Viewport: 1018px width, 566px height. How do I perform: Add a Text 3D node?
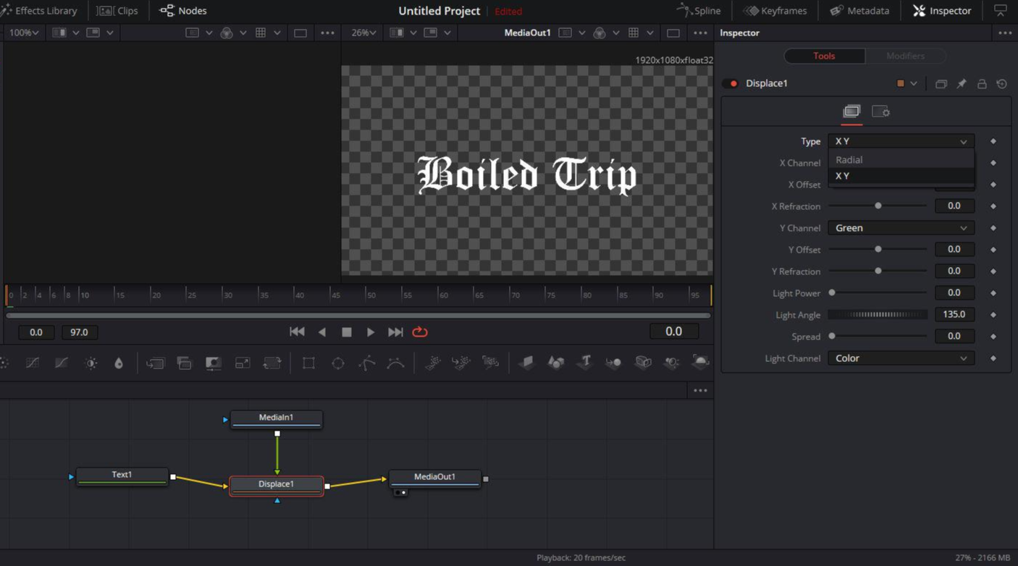click(x=585, y=363)
